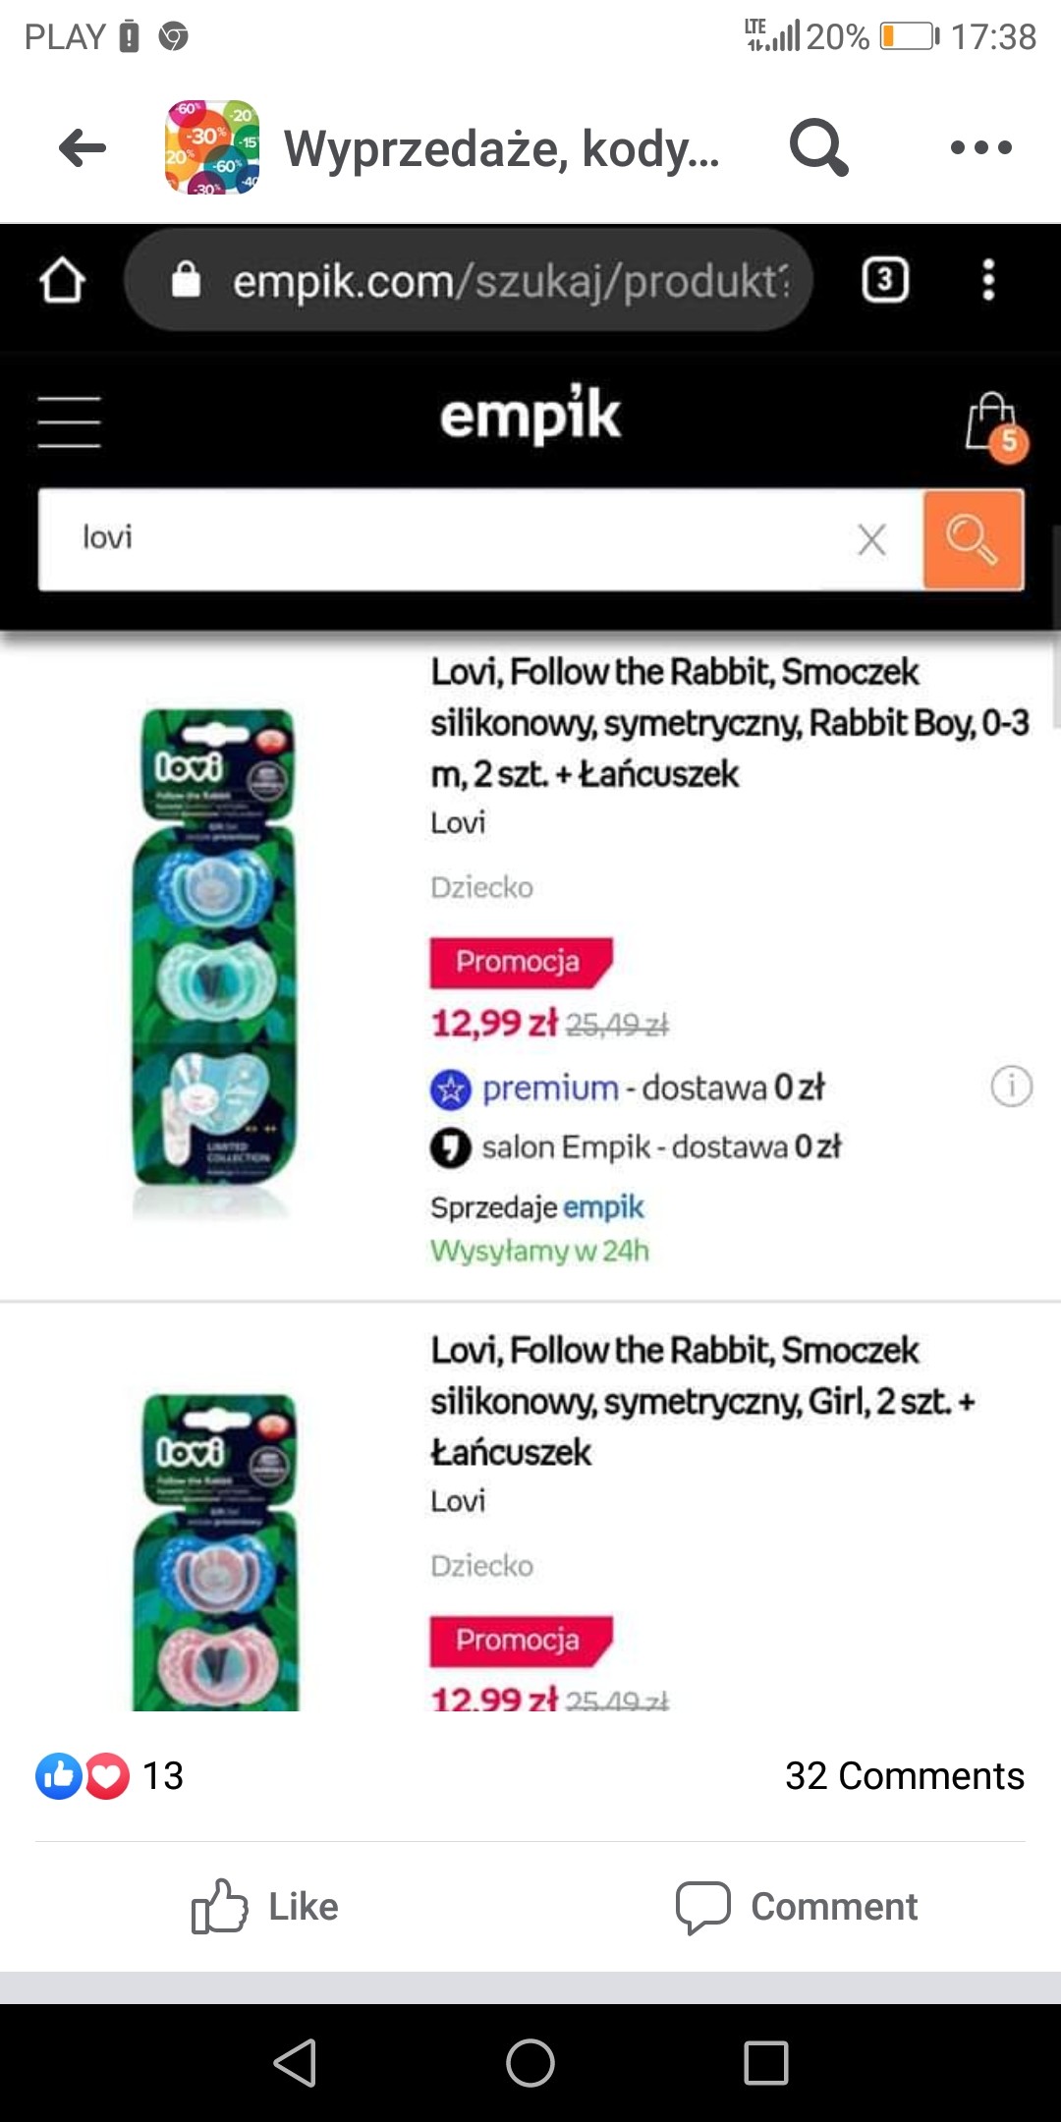Image resolution: width=1061 pixels, height=2122 pixels.
Task: Tap the Comment button
Action: 797,1907
